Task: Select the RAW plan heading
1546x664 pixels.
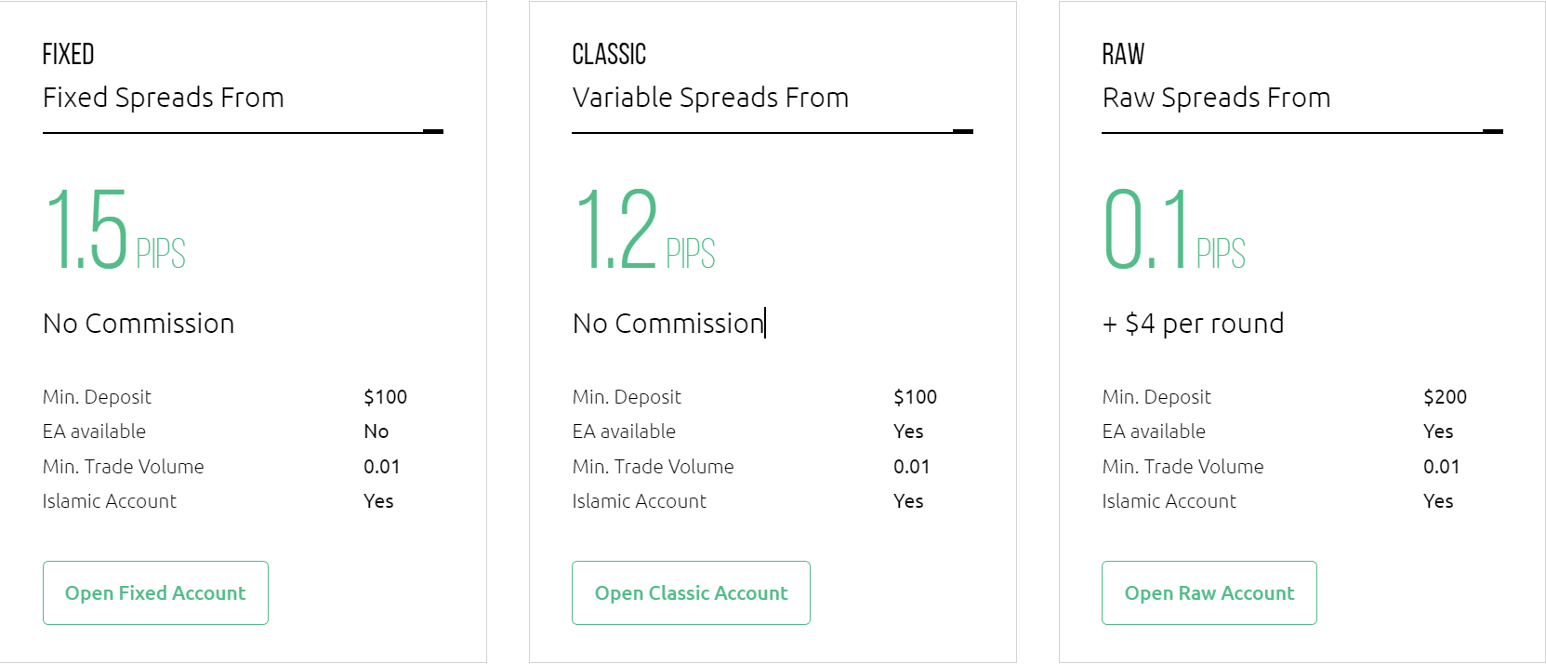Action: tap(1123, 54)
